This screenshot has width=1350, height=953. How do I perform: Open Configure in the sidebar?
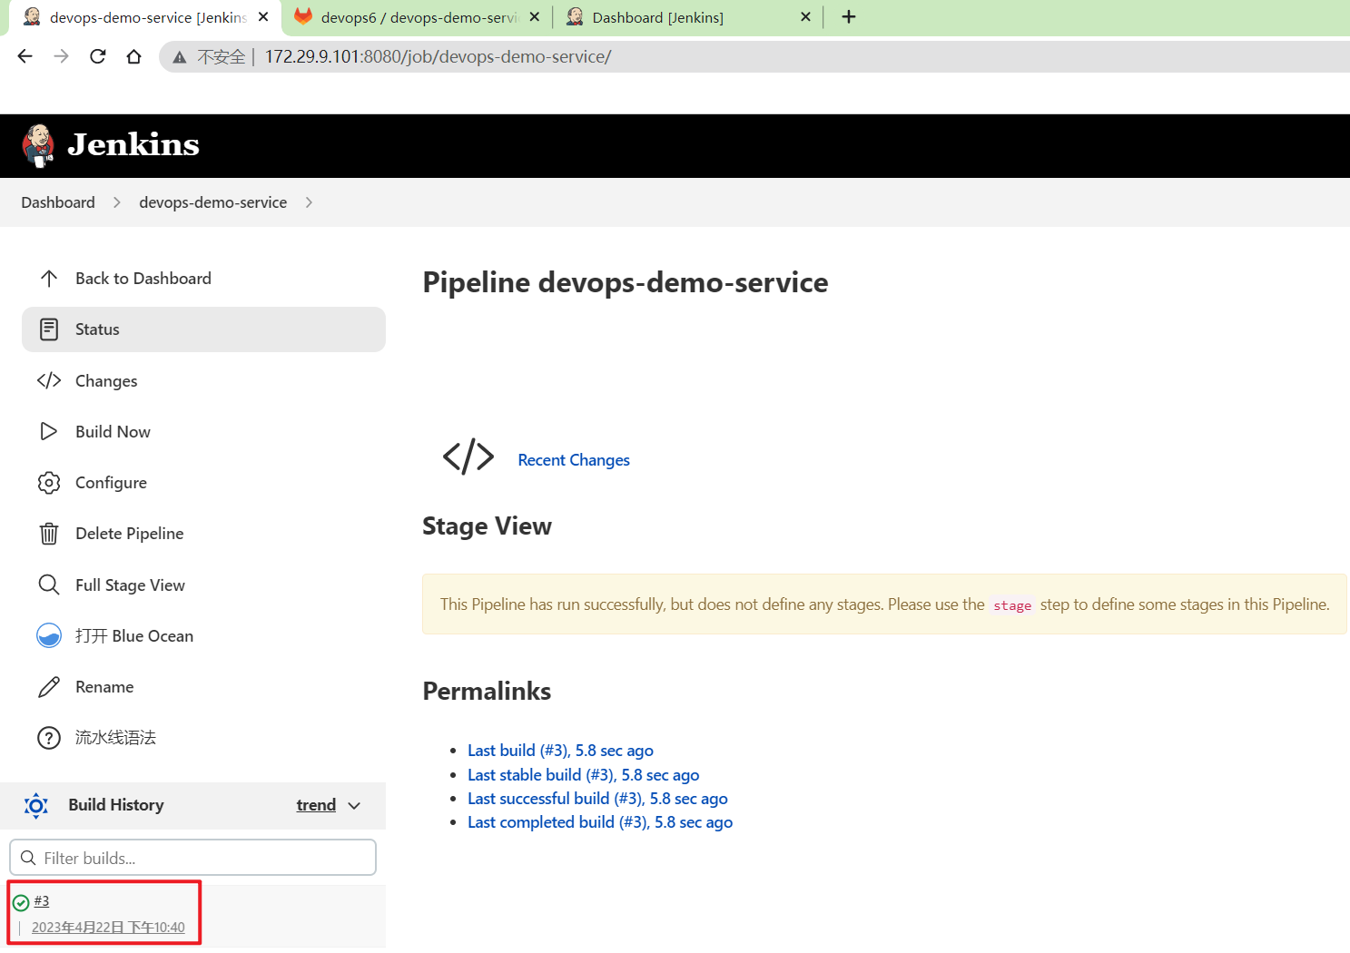coord(203,483)
